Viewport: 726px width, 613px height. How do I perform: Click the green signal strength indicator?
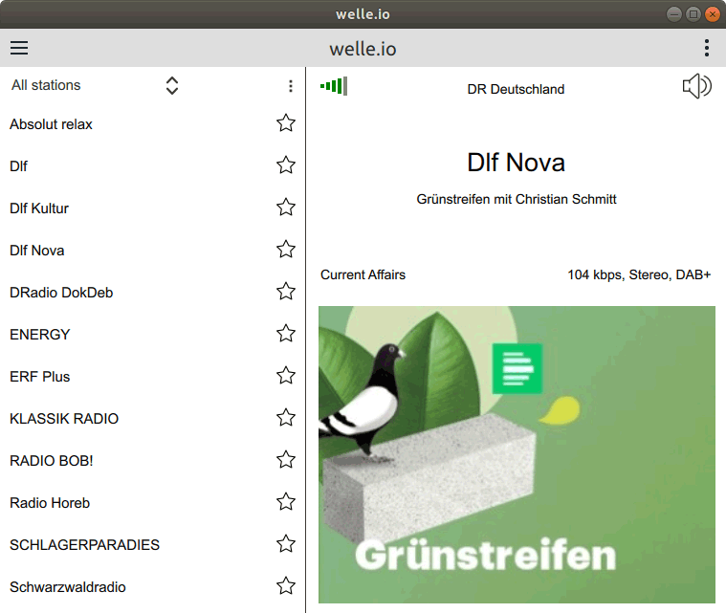[x=333, y=87]
